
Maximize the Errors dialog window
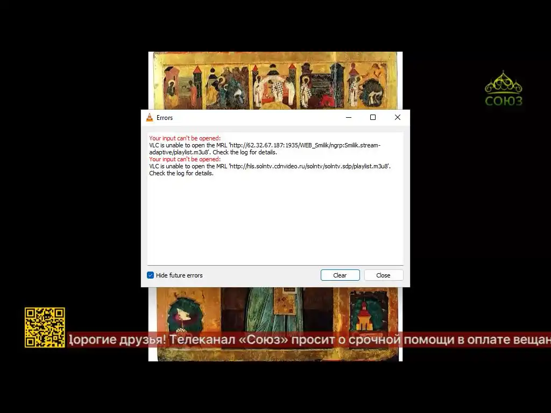[x=373, y=117]
